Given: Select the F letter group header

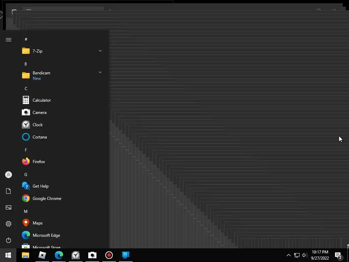Looking at the screenshot, I should 26,150.
